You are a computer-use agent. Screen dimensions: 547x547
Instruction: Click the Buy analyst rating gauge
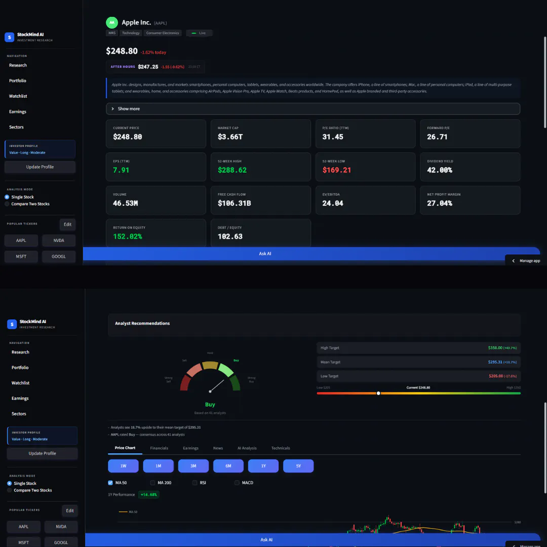click(210, 377)
